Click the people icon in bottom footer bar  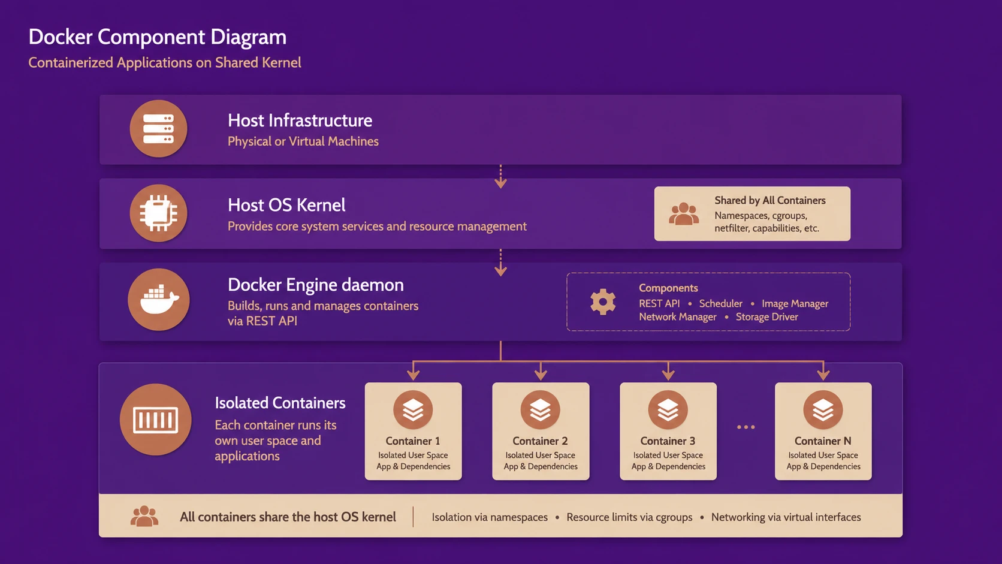[144, 516]
